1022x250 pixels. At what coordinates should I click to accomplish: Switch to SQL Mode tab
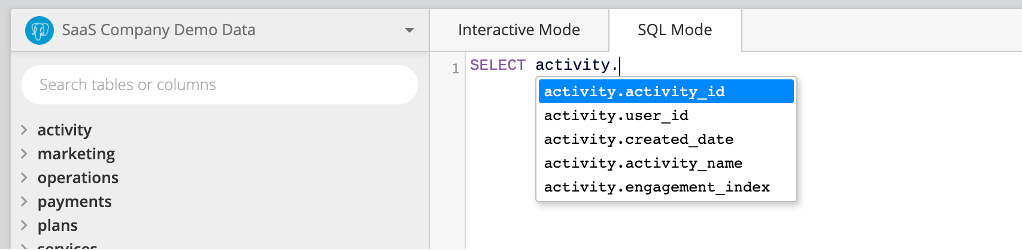[x=675, y=30]
